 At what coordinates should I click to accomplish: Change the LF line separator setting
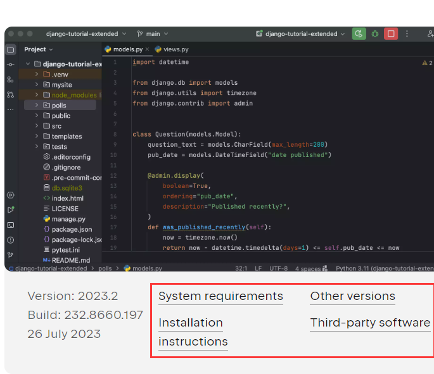point(258,268)
